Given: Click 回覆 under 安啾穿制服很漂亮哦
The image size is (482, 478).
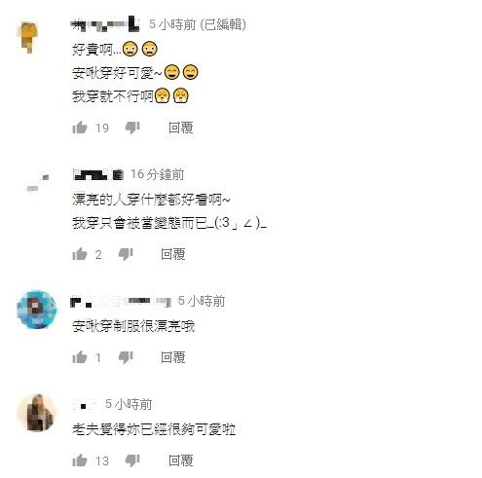Looking at the screenshot, I should click(173, 357).
